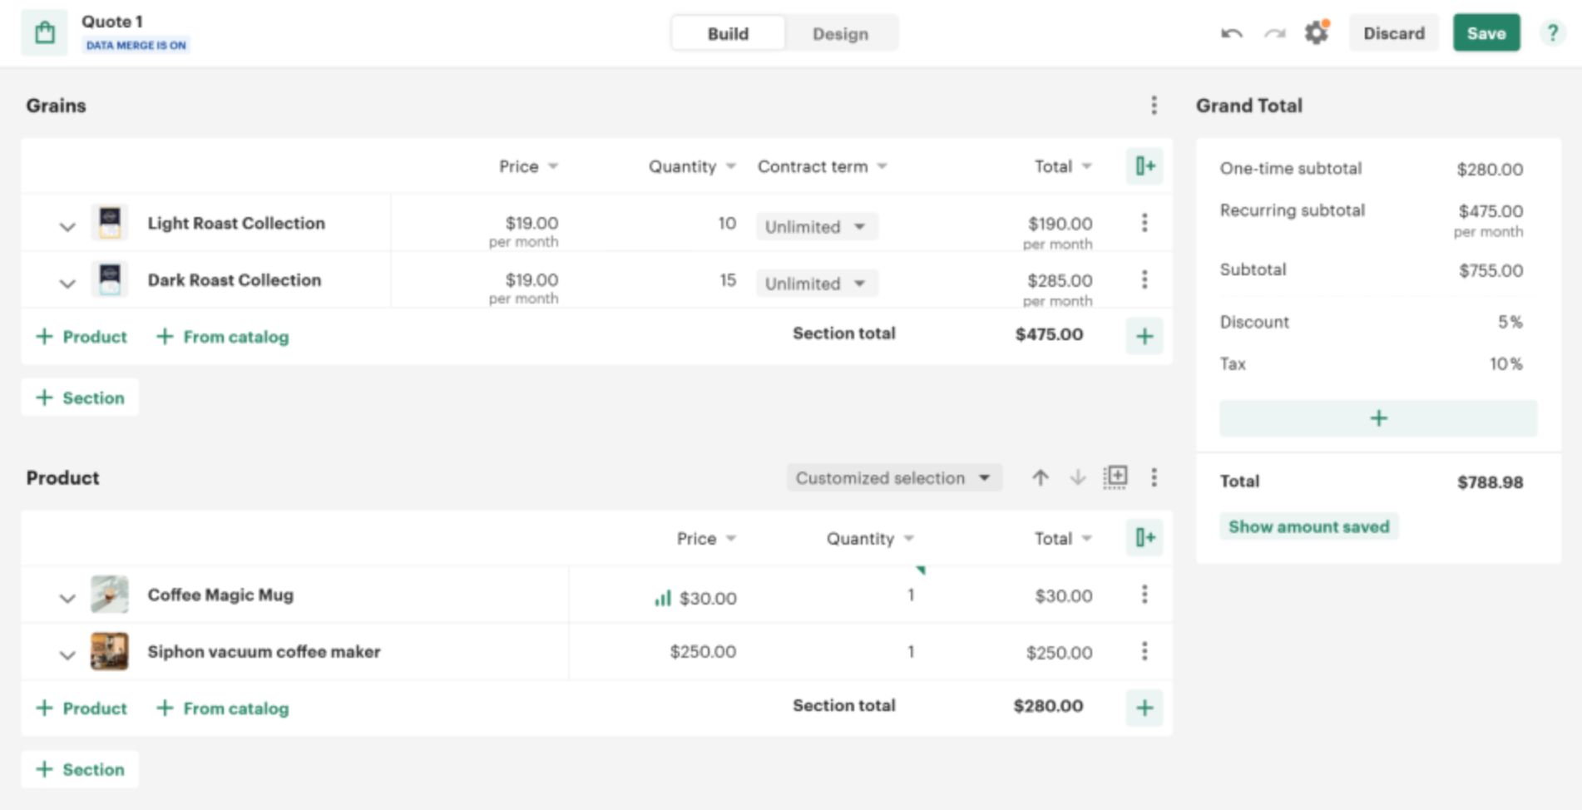The width and height of the screenshot is (1582, 810).
Task: Click Show amount saved link
Action: tap(1308, 526)
